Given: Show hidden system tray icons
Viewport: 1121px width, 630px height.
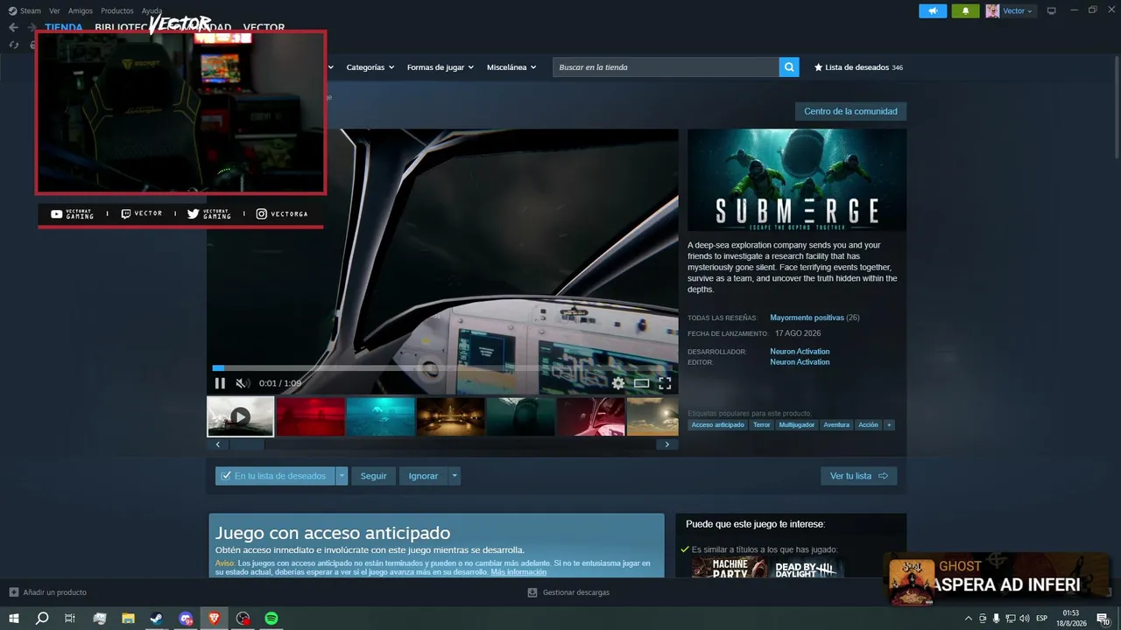Looking at the screenshot, I should click(968, 618).
